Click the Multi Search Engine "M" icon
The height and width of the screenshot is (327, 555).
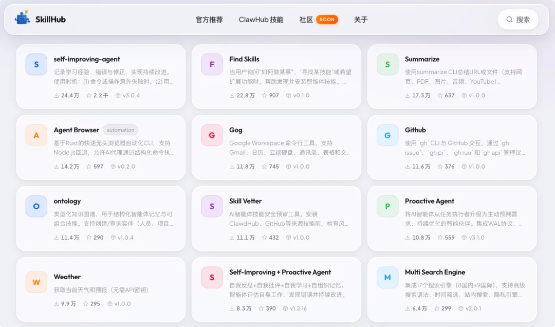[387, 277]
